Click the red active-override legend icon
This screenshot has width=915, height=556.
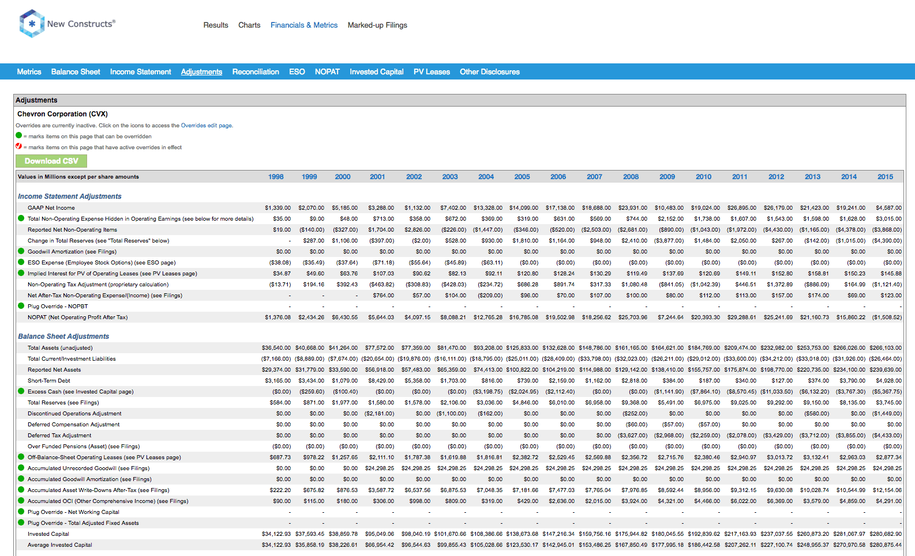click(18, 146)
